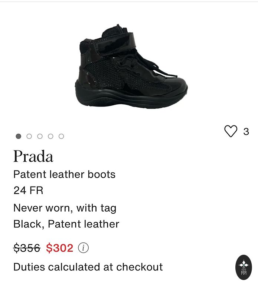Click the crossed-out $356 original price
This screenshot has width=258, height=286.
[x=27, y=248]
